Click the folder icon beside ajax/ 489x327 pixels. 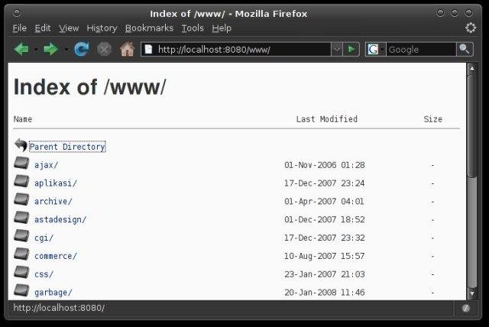(21, 163)
